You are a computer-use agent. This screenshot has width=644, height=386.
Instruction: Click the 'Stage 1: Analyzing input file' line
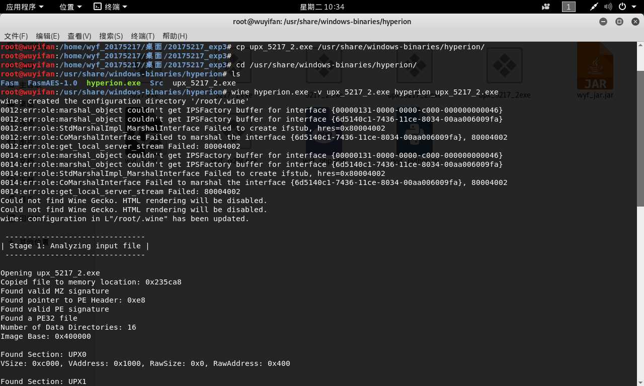click(x=75, y=246)
